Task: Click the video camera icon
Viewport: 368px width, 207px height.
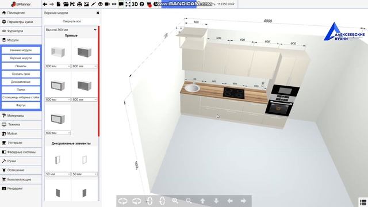Action: pyautogui.click(x=108, y=4)
